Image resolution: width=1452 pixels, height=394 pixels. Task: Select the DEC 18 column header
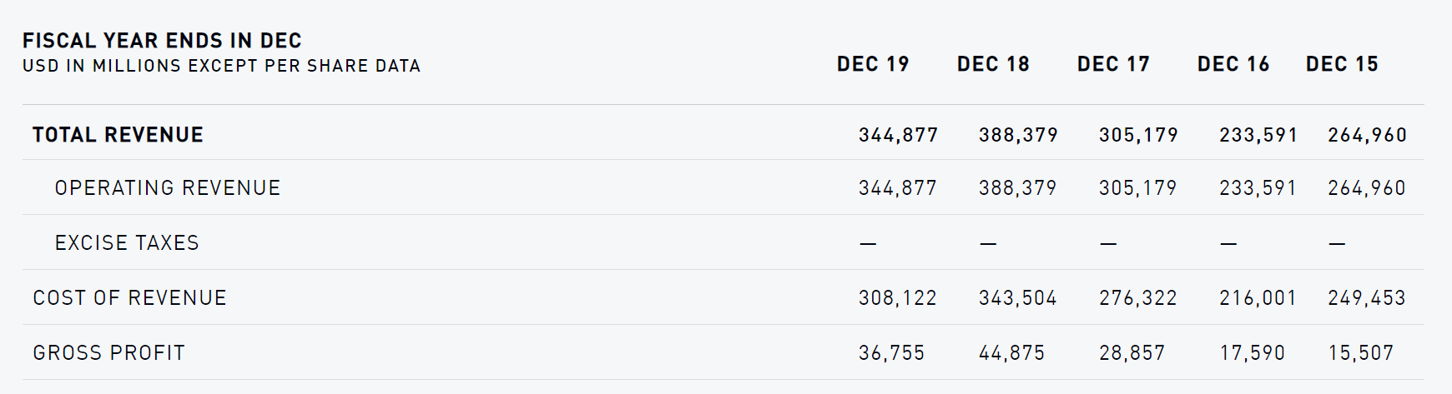pos(993,64)
